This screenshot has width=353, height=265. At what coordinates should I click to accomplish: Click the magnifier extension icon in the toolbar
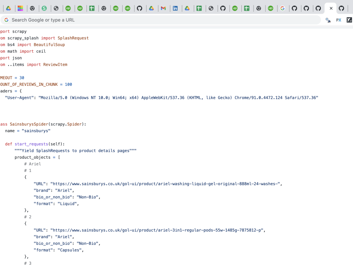pyautogui.click(x=328, y=20)
